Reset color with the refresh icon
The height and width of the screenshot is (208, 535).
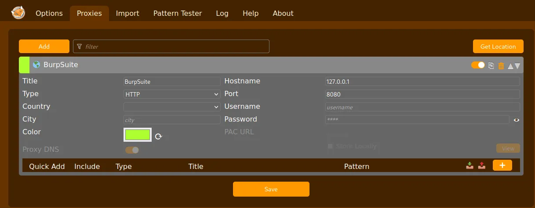[x=159, y=136]
